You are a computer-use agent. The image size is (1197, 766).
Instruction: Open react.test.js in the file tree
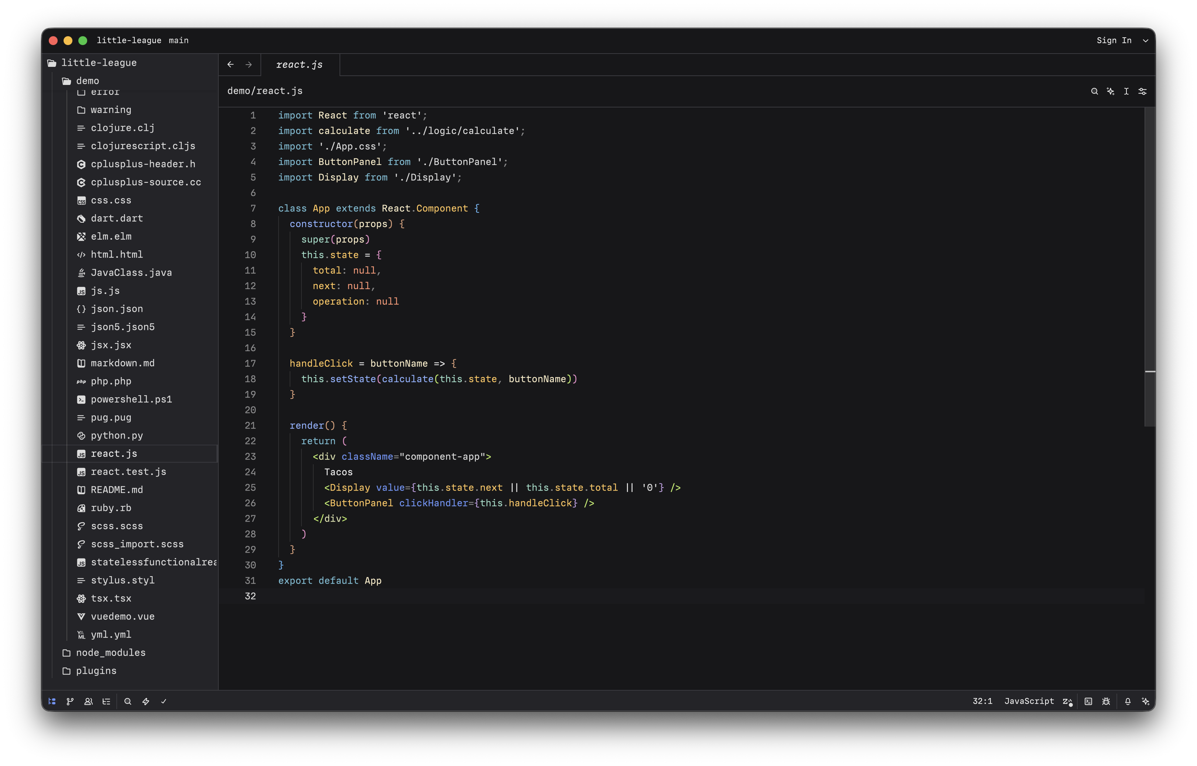130,472
